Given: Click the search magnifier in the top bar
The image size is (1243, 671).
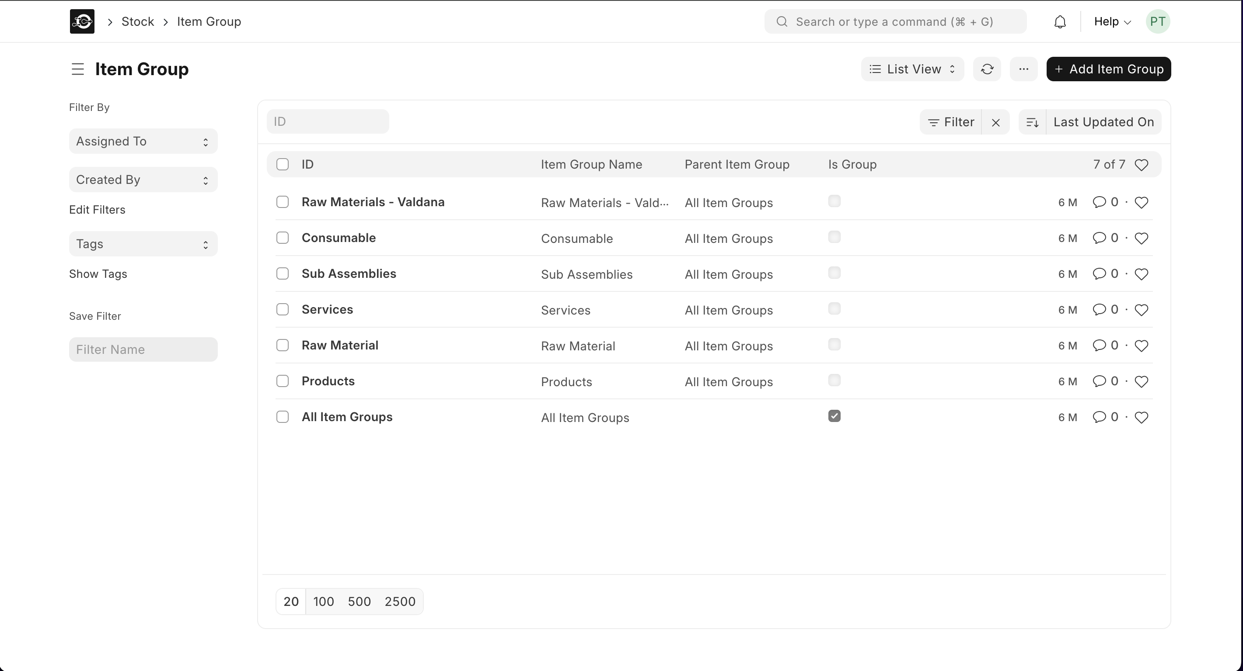Looking at the screenshot, I should (781, 21).
